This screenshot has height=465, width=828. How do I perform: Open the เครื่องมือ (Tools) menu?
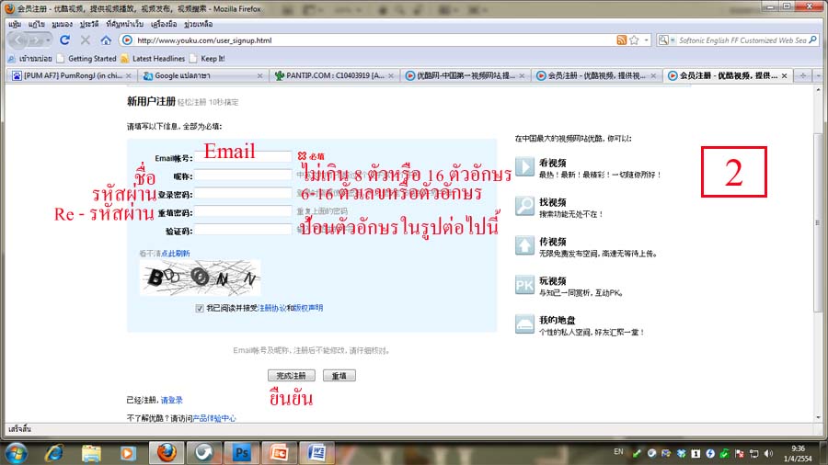[164, 24]
